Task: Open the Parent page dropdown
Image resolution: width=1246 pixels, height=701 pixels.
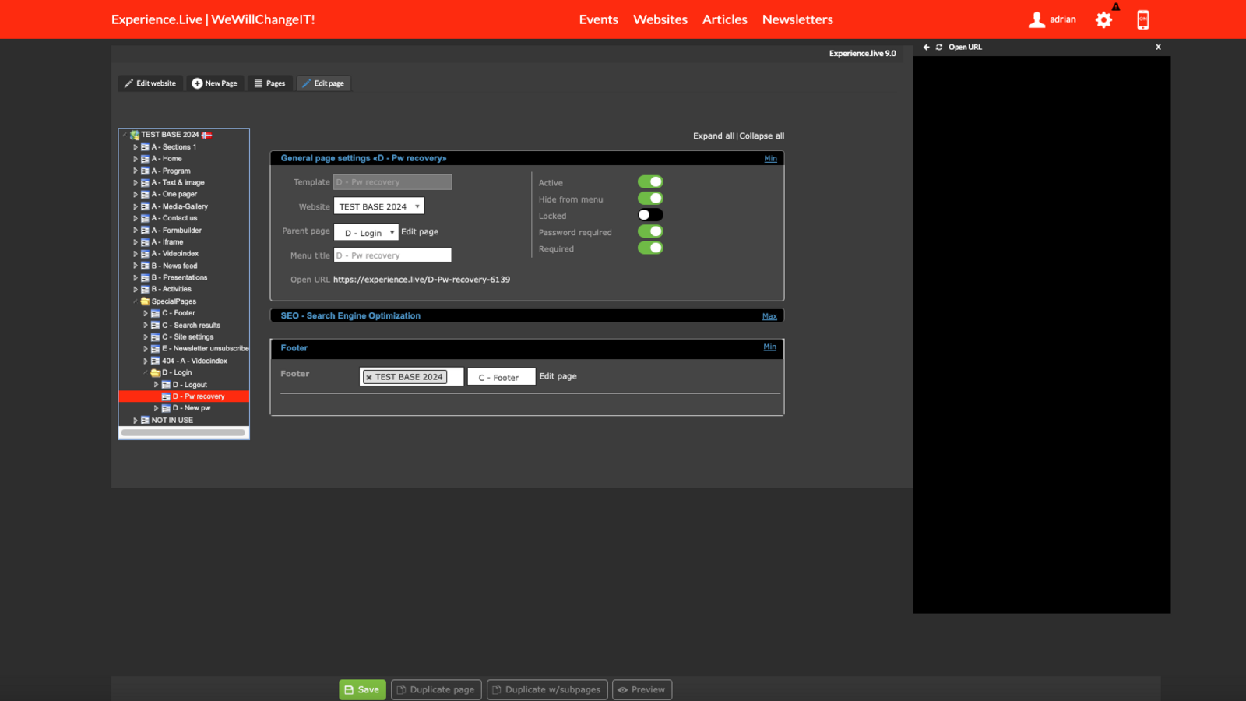Action: pos(366,232)
